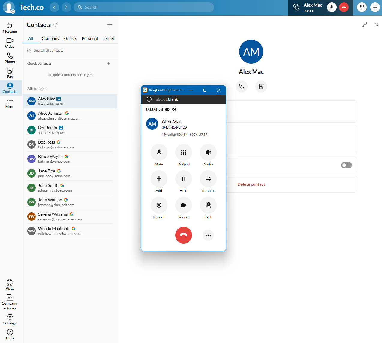Mute the microphone in the top call banner
Viewport: 382px width, 343px height.
pos(332,7)
